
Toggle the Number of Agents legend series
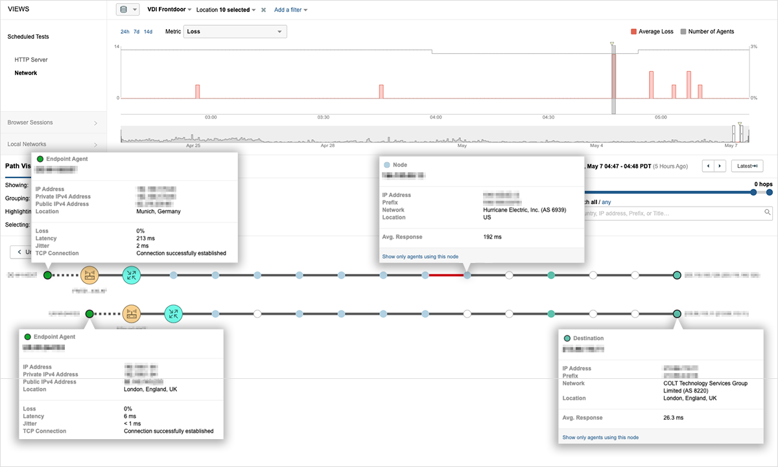(x=707, y=32)
